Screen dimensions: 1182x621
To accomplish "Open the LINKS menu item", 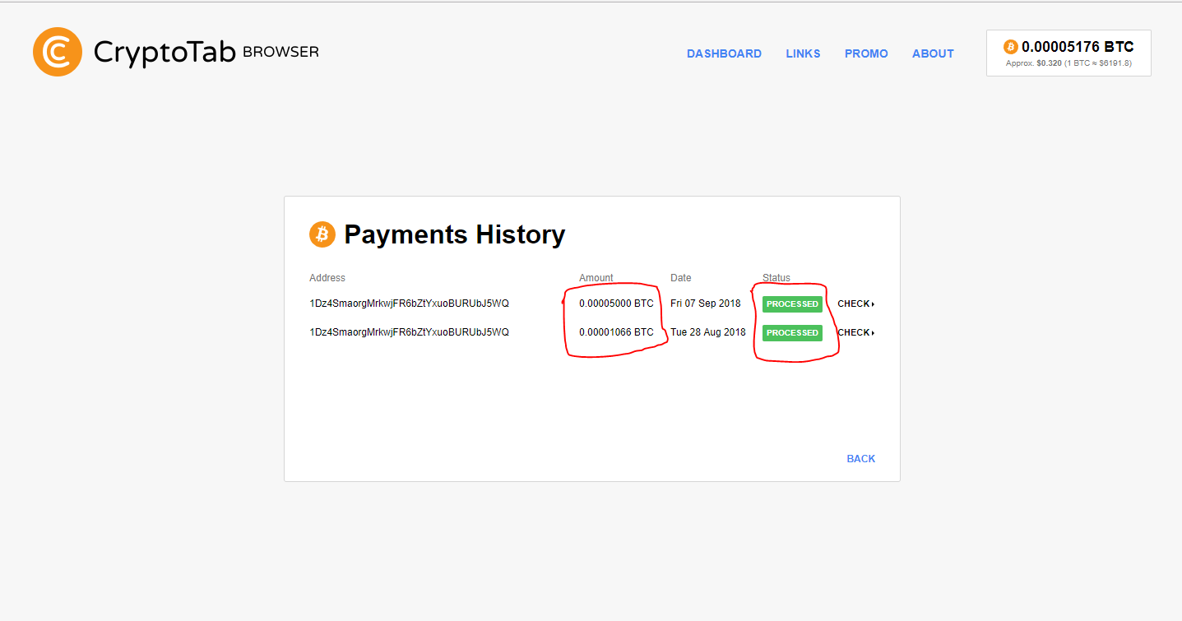I will pos(803,53).
